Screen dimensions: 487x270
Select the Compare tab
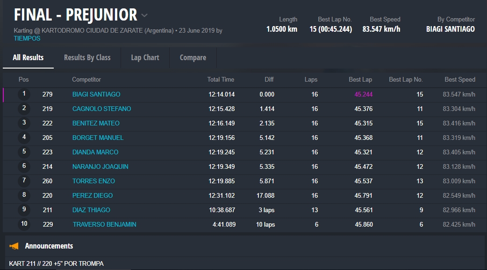point(193,58)
